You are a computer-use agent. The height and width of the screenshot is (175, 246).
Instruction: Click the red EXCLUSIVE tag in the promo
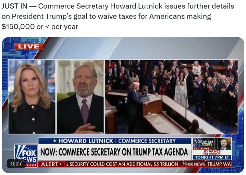click(202, 148)
